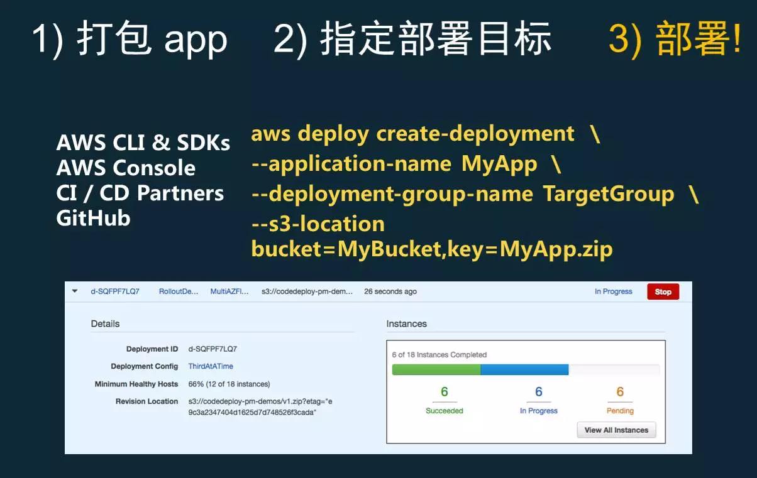Image resolution: width=757 pixels, height=478 pixels.
Task: Open MultiAZFl... deployment group link
Action: click(x=229, y=291)
